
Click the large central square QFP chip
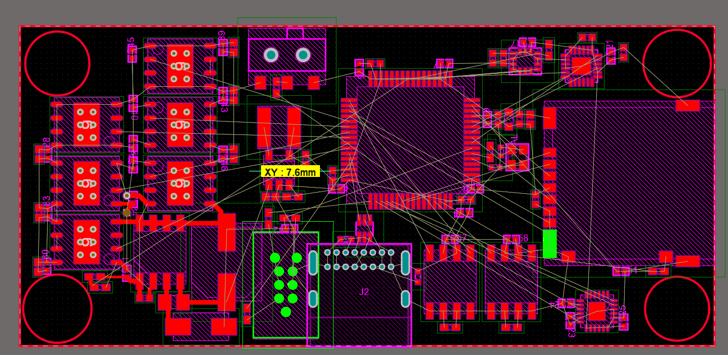[410, 139]
